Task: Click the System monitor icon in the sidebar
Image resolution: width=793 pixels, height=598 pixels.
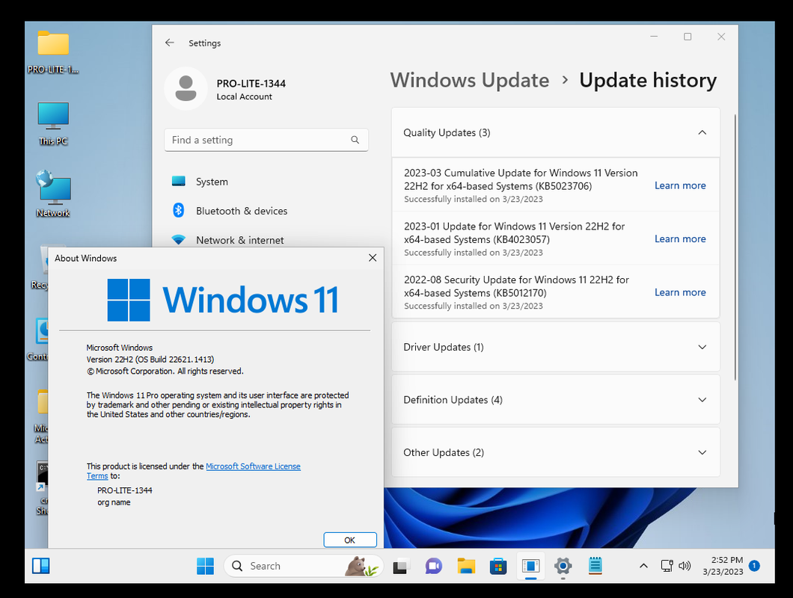Action: coord(179,181)
